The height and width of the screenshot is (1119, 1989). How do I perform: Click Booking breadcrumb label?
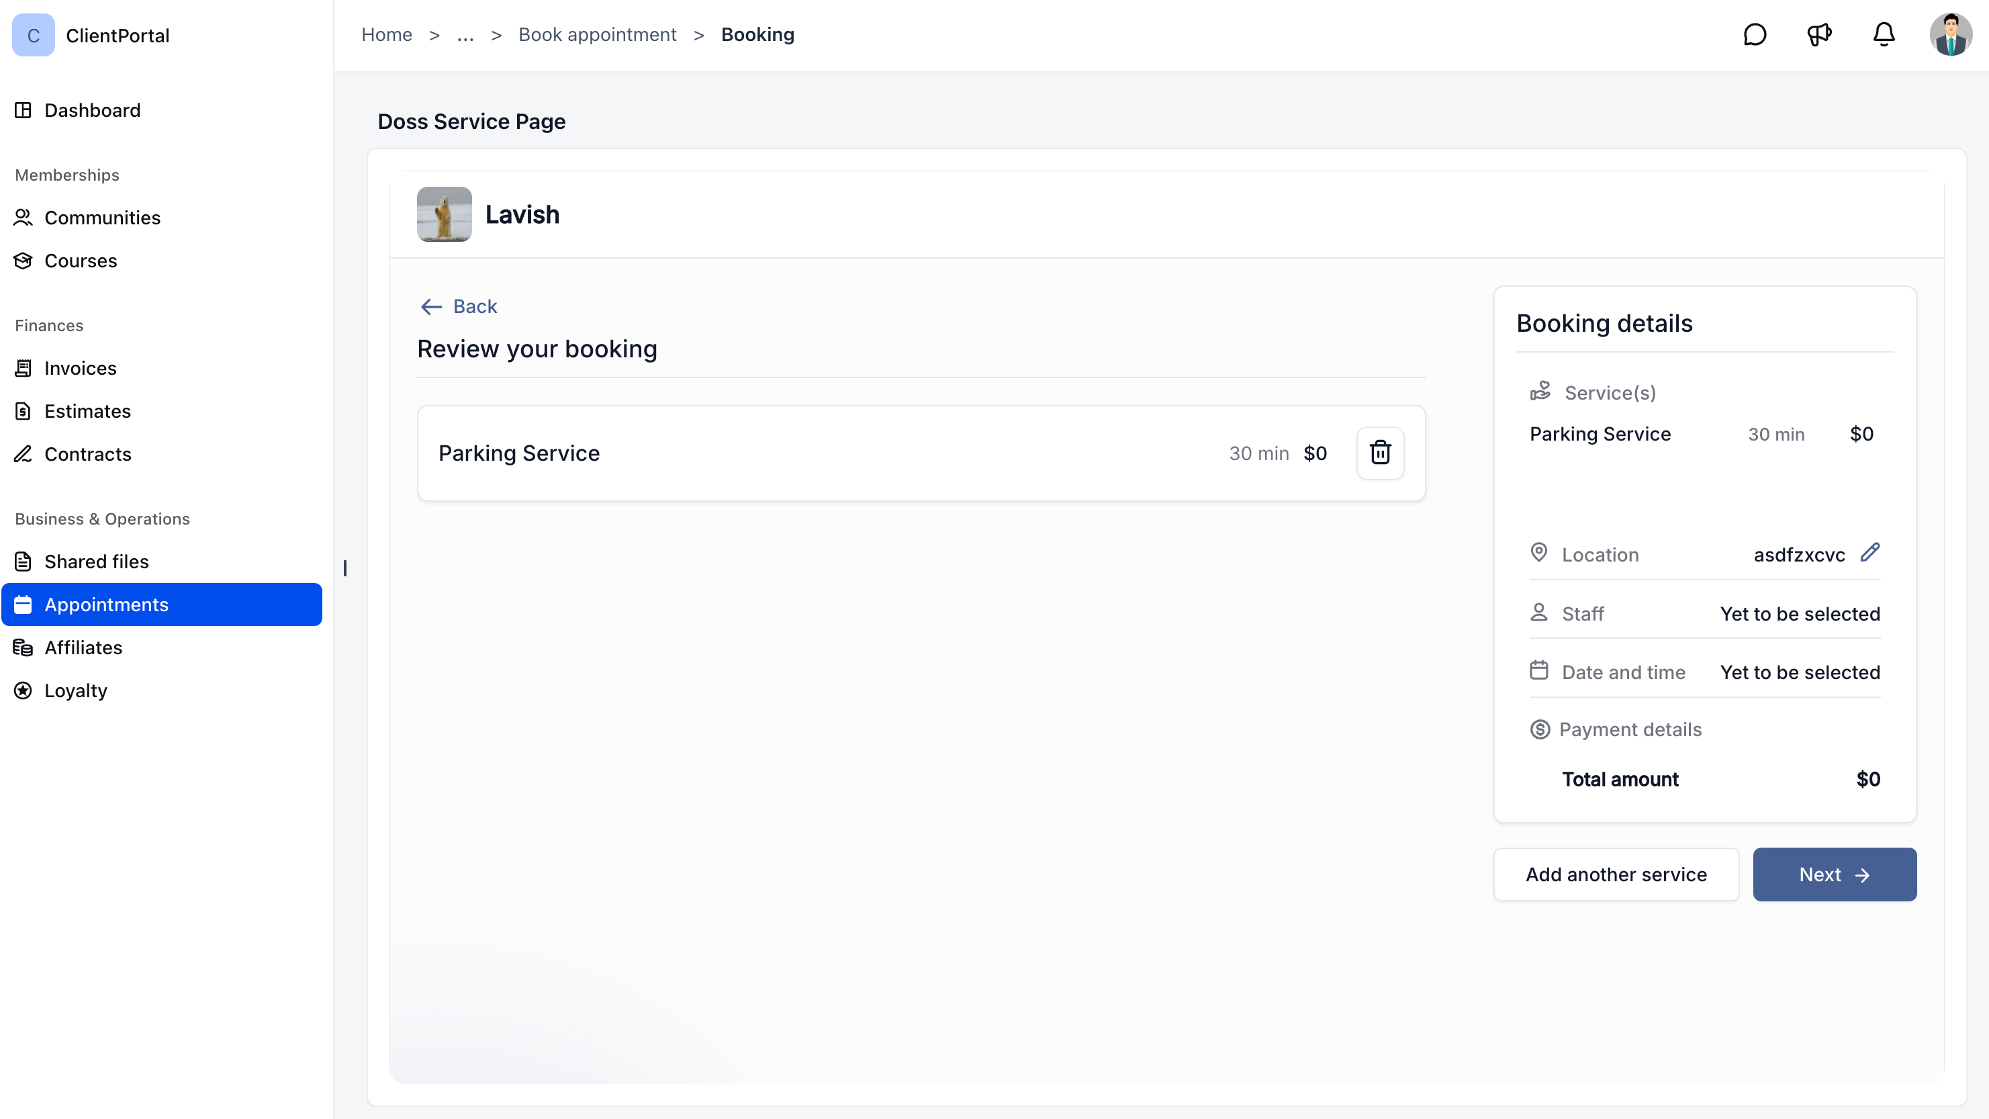757,35
